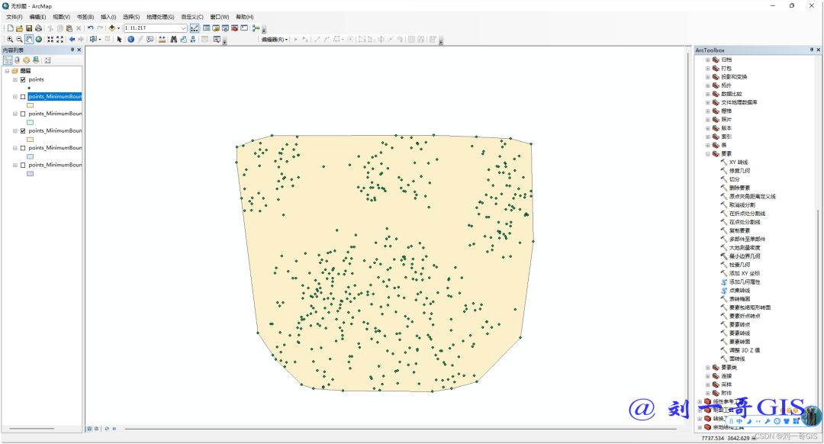
Task: Open the 最小边界几何 tool
Action: pyautogui.click(x=745, y=256)
